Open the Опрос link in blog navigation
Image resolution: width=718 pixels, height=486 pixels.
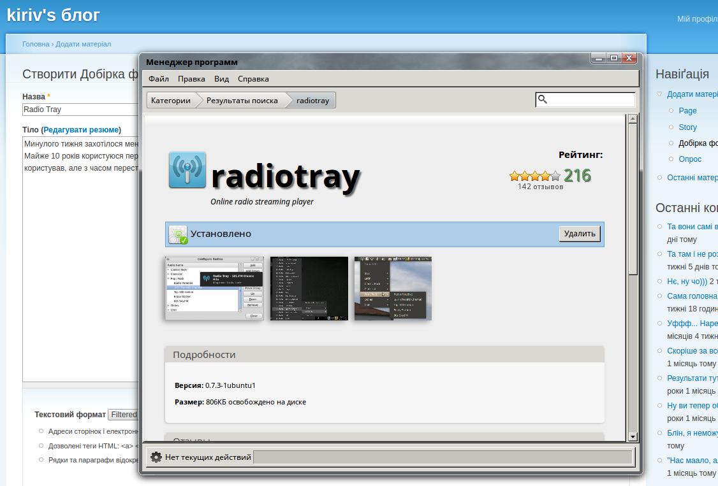[690, 159]
